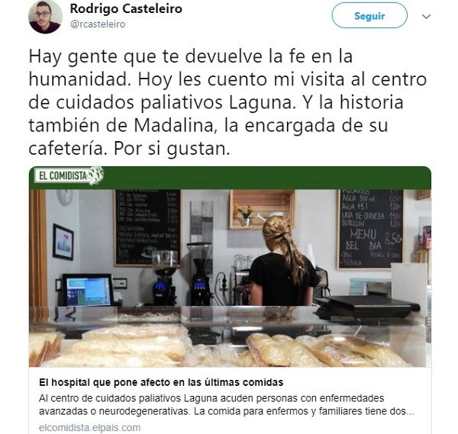The width and height of the screenshot is (458, 434).
Task: Click the El Comidista logo badge
Action: pos(69,175)
